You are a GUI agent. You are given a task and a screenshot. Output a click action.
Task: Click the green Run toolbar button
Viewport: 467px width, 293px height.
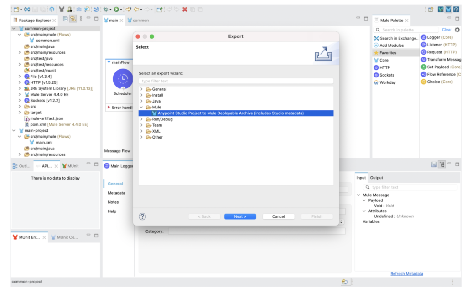(x=116, y=9)
